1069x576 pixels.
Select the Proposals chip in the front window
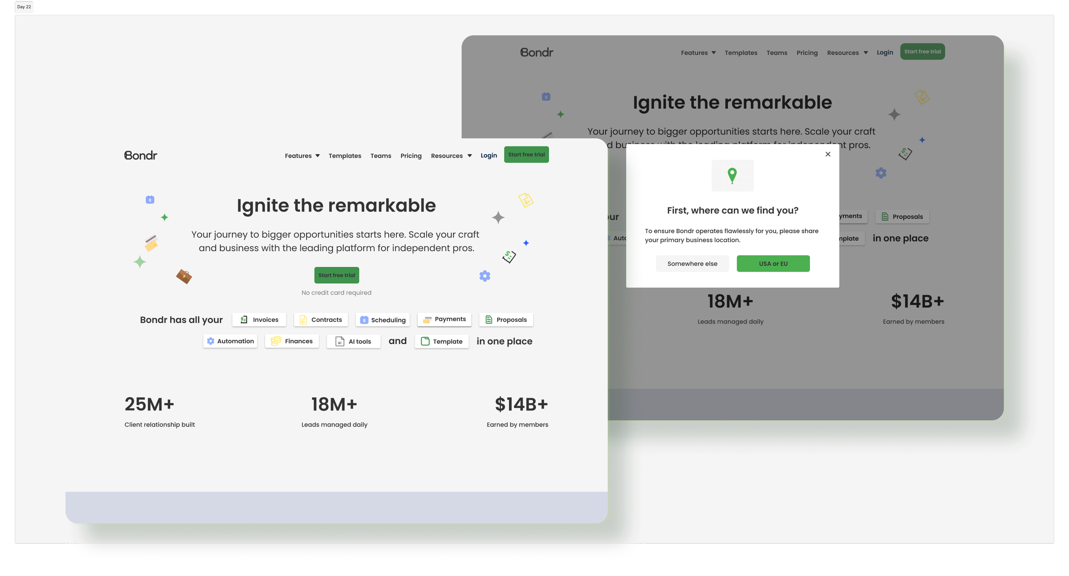tap(506, 320)
